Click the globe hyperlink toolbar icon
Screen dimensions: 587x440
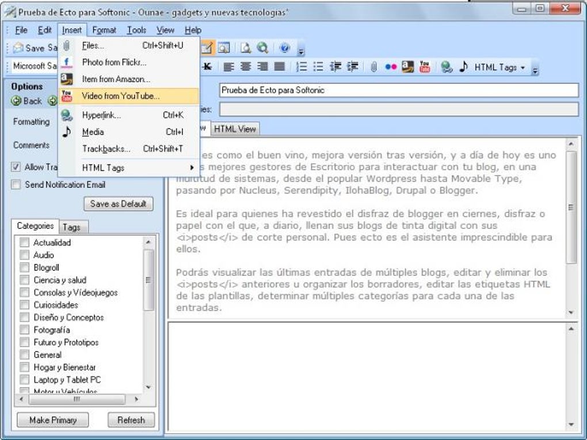tap(446, 67)
